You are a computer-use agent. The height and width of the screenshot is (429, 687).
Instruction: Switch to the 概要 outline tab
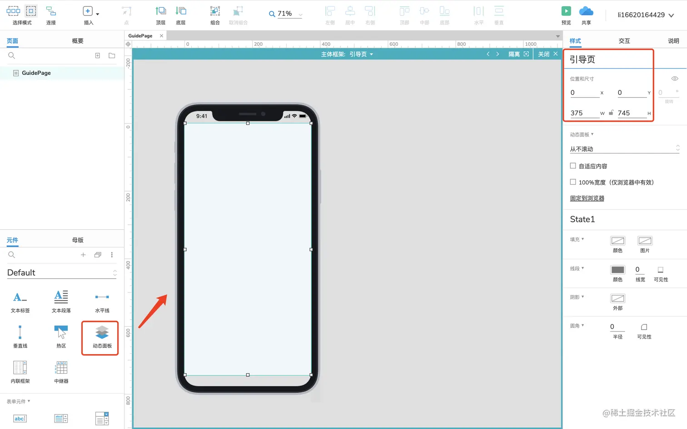[x=78, y=41]
